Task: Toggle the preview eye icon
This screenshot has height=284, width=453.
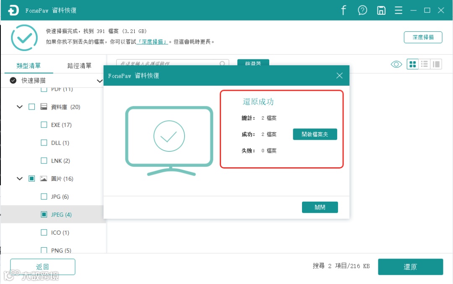Action: [x=396, y=64]
